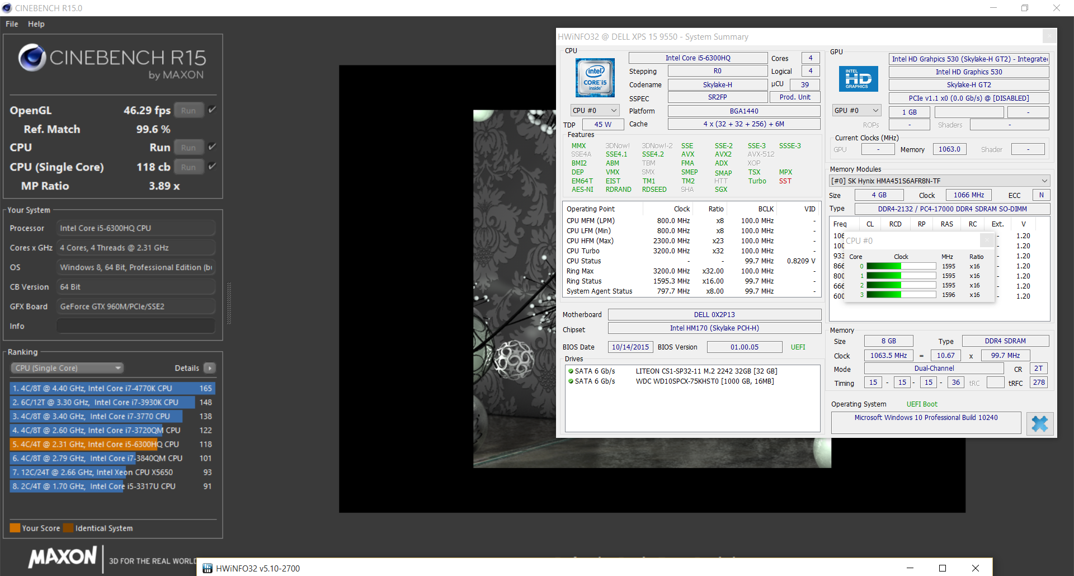
Task: Expand the SK Hynix memory module dropdown
Action: [940, 181]
